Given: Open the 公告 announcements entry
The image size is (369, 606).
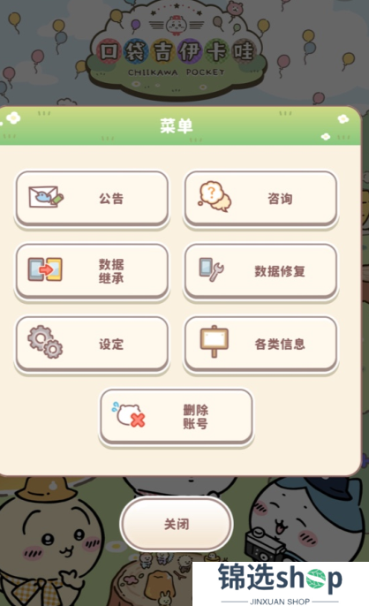Looking at the screenshot, I should pos(92,199).
